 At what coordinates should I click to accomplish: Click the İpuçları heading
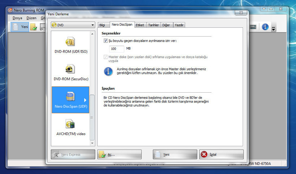pos(108,89)
